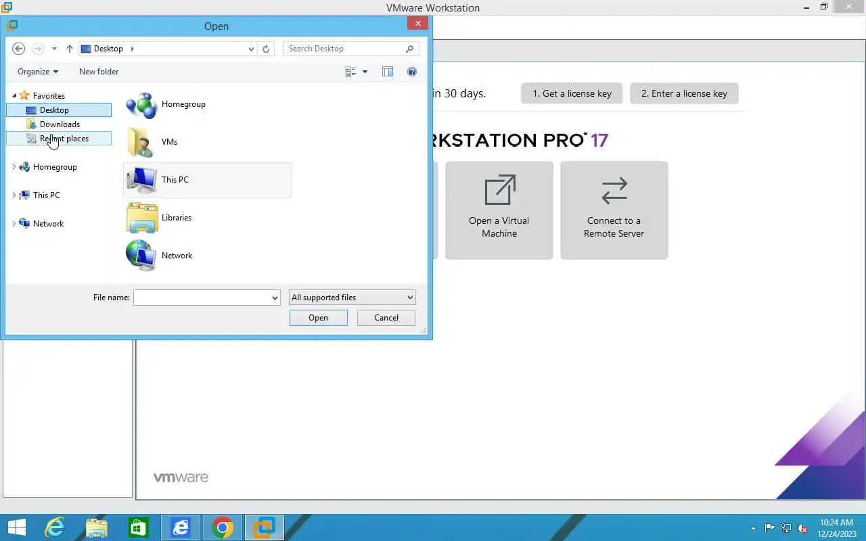Viewport: 866px width, 541px height.
Task: Select the This PC icon in file list
Action: click(141, 180)
